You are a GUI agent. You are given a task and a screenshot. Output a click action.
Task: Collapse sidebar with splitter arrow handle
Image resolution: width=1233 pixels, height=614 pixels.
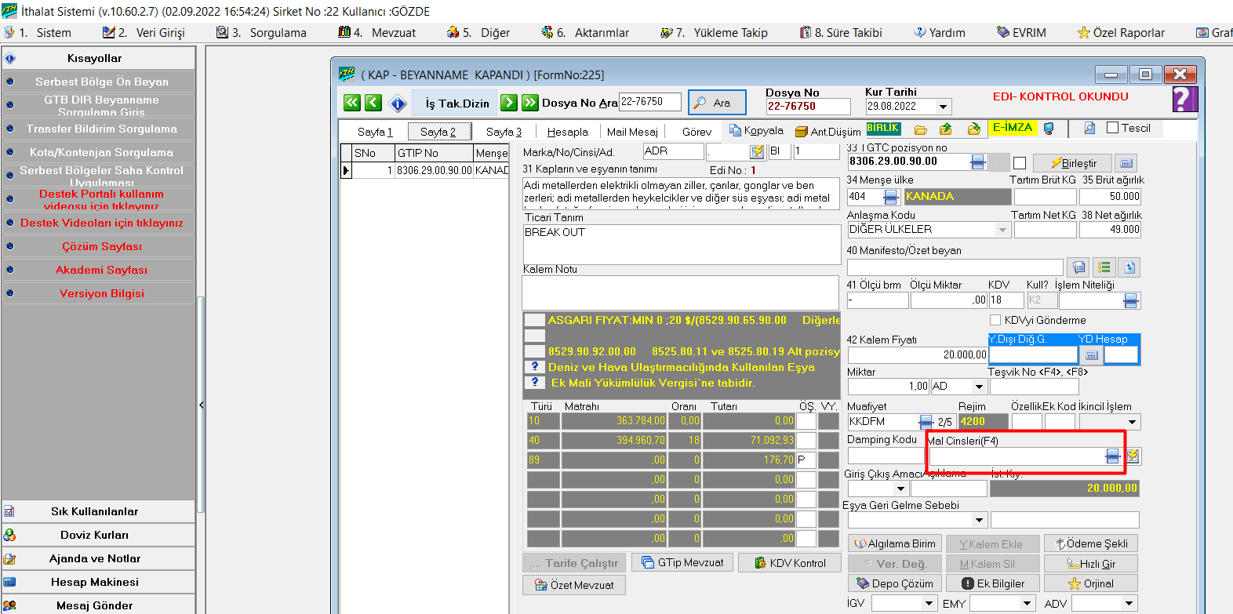click(x=202, y=405)
